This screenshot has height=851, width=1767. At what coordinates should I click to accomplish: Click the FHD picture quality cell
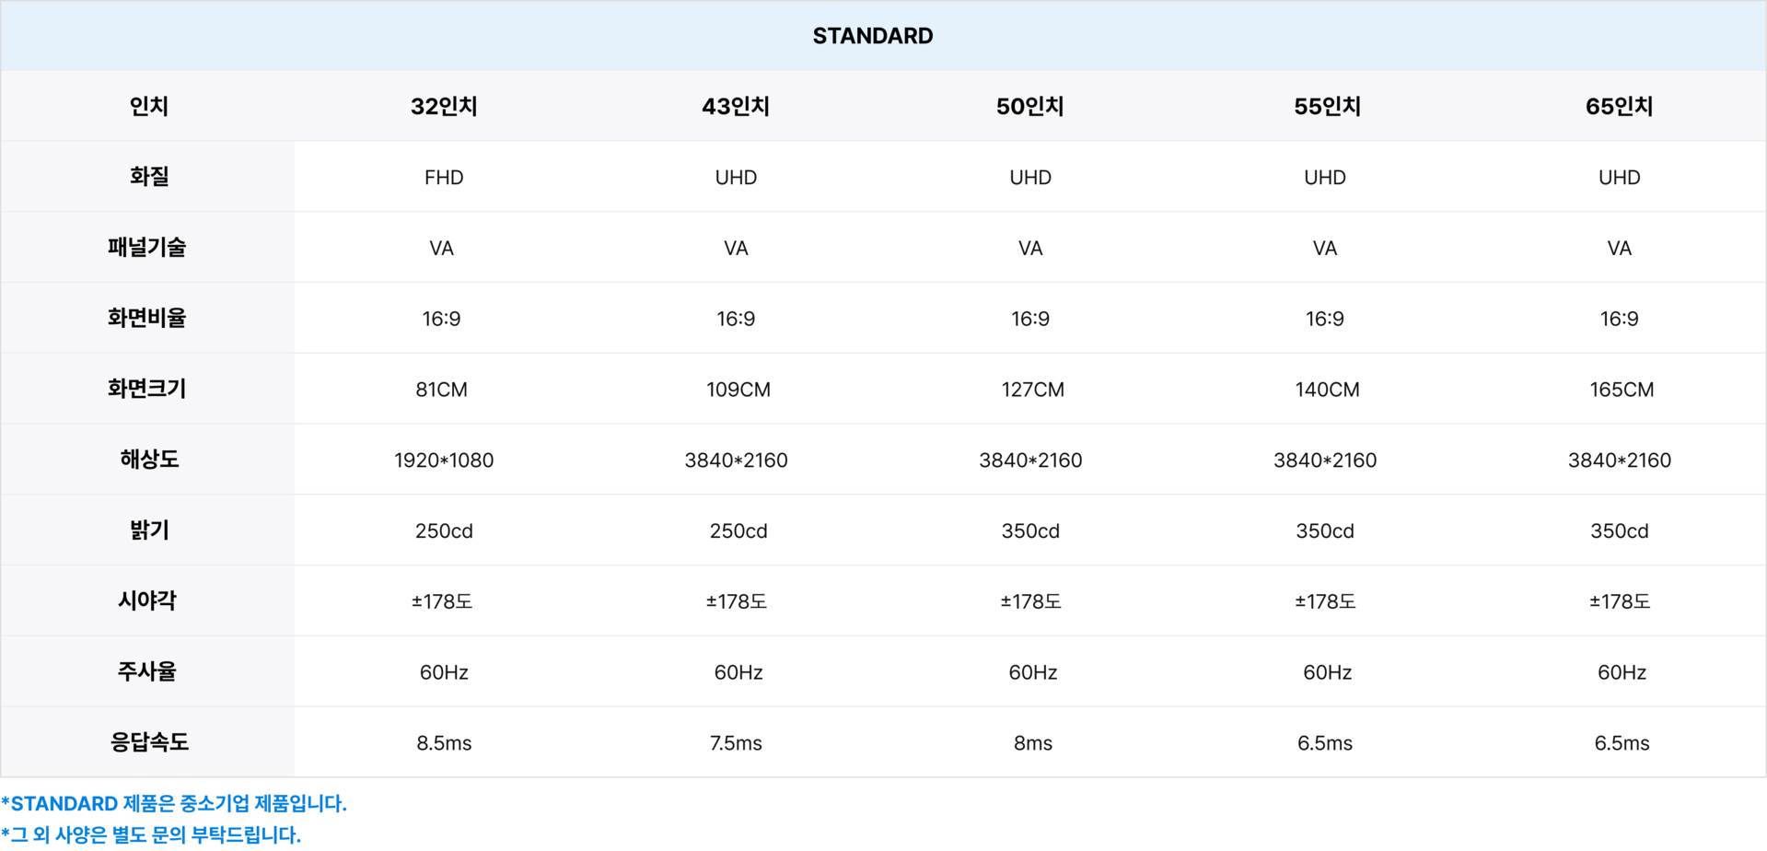444,178
